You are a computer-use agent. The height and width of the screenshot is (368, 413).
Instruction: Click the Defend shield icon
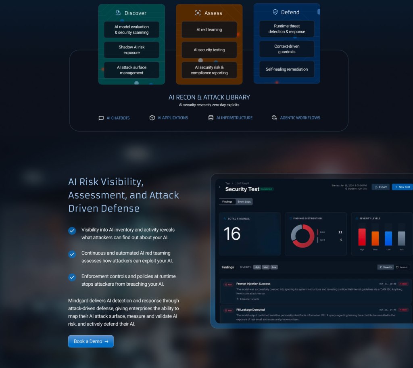click(275, 12)
